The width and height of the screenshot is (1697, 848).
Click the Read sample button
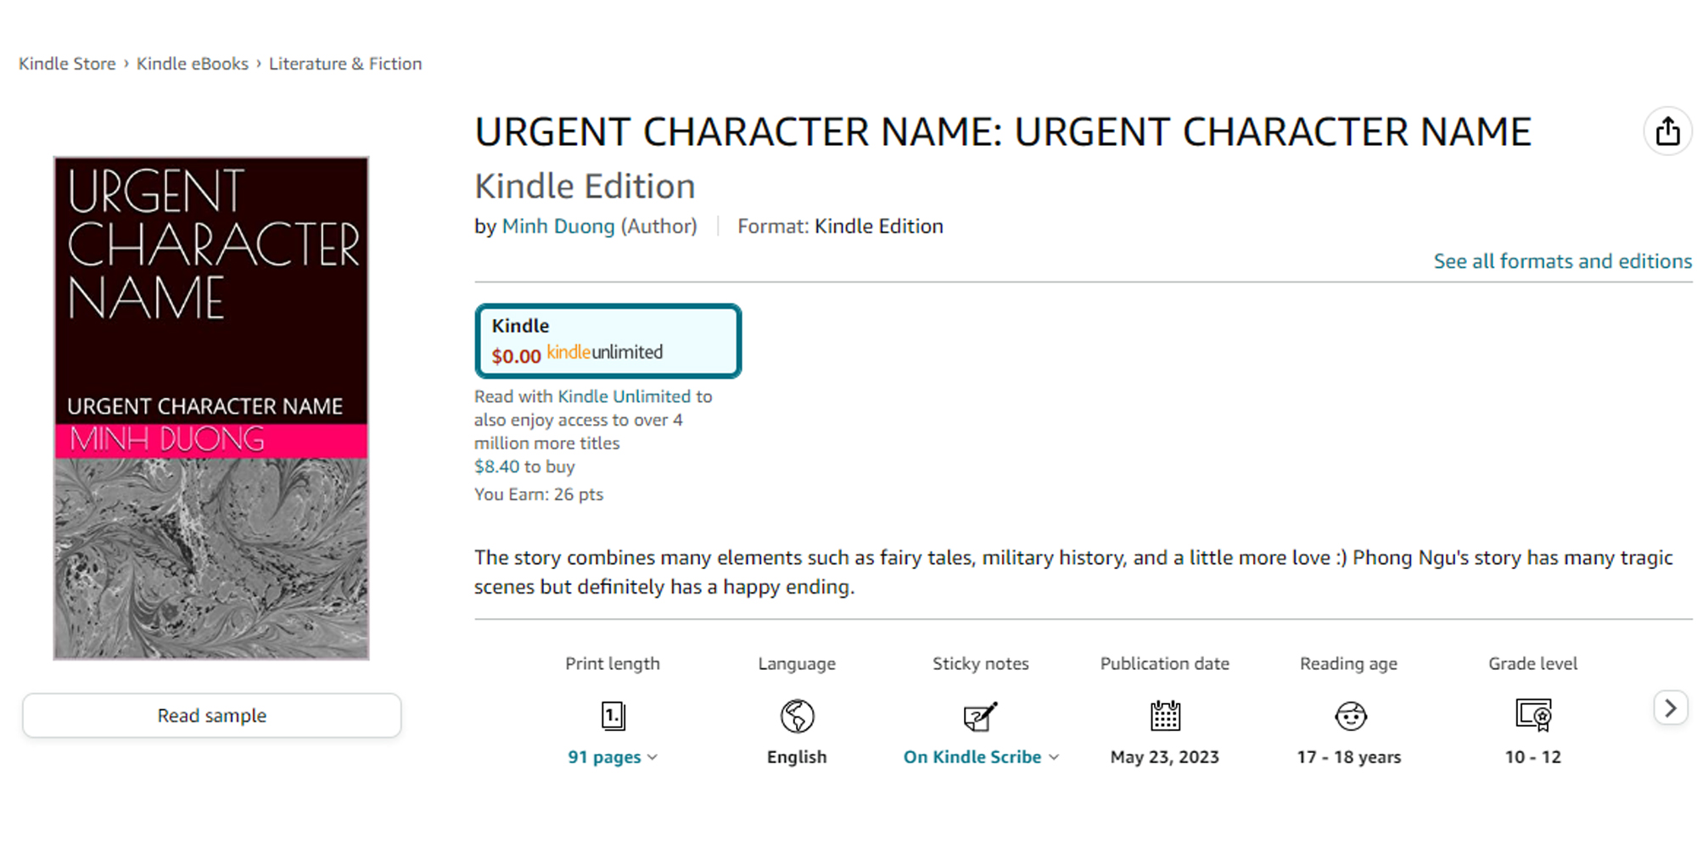point(211,715)
